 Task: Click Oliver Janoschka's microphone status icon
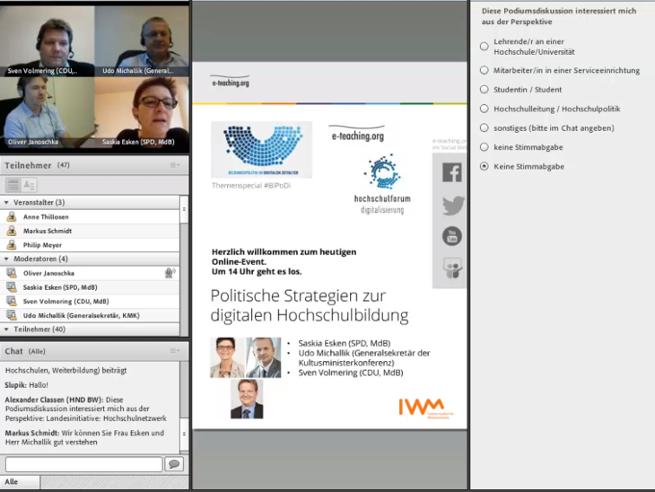pos(170,273)
